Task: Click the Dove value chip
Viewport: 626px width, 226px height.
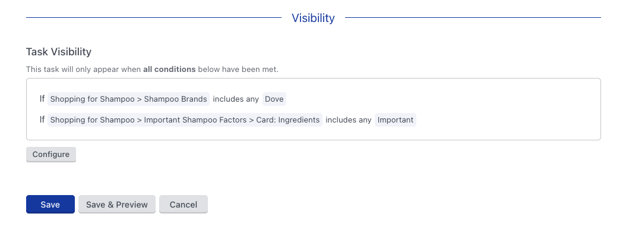Action: pyautogui.click(x=274, y=99)
